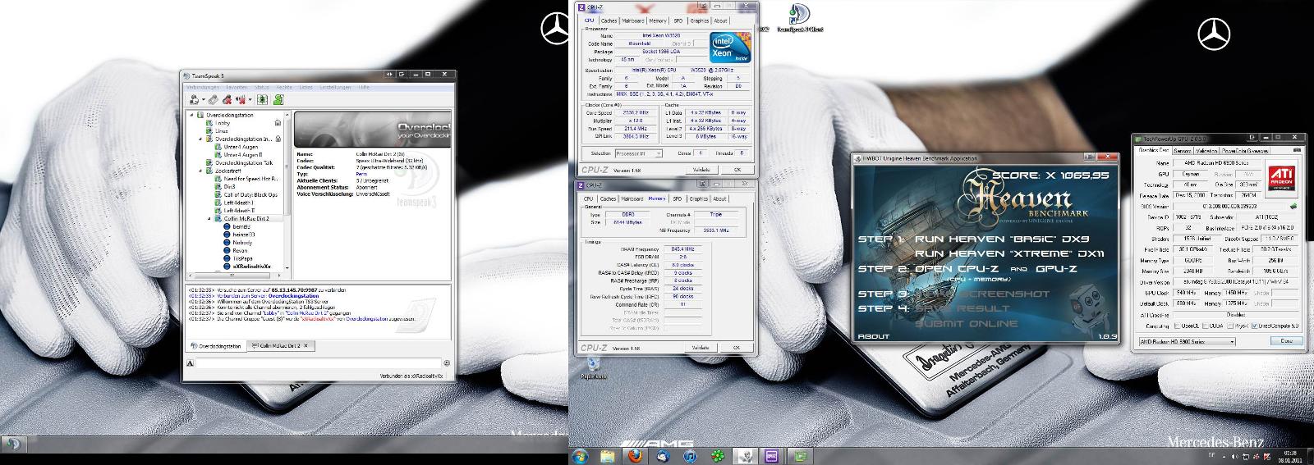The image size is (1314, 465).
Task: Click Validate in the top CPU-Z window
Action: tap(701, 170)
